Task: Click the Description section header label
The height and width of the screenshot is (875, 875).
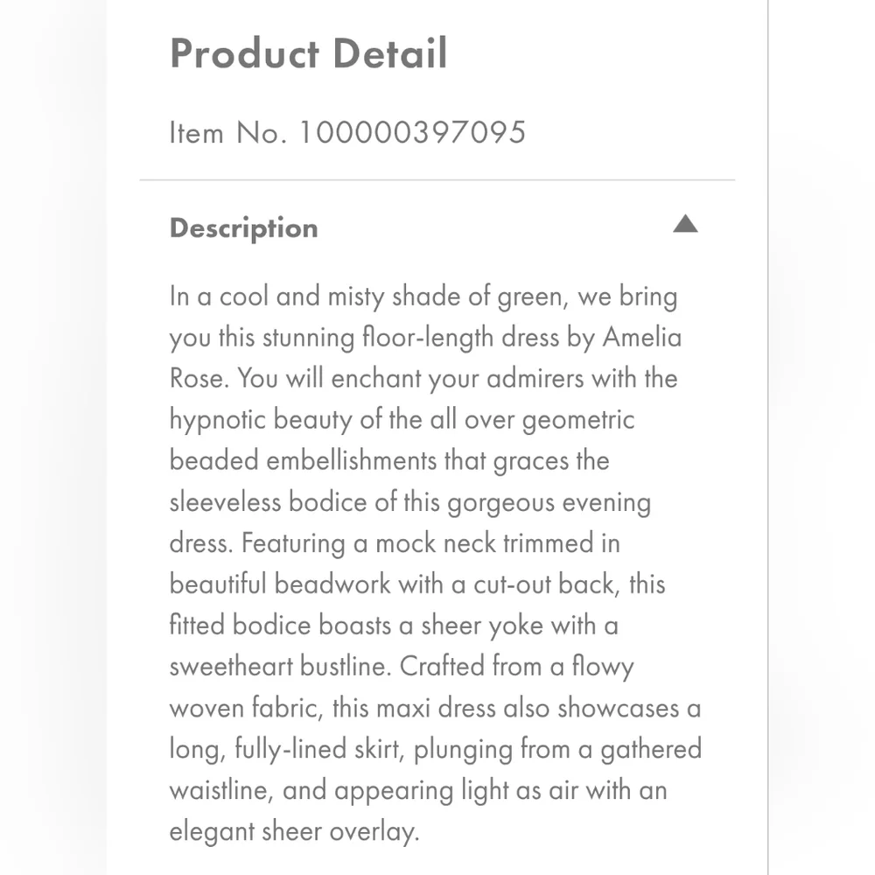Action: [243, 228]
